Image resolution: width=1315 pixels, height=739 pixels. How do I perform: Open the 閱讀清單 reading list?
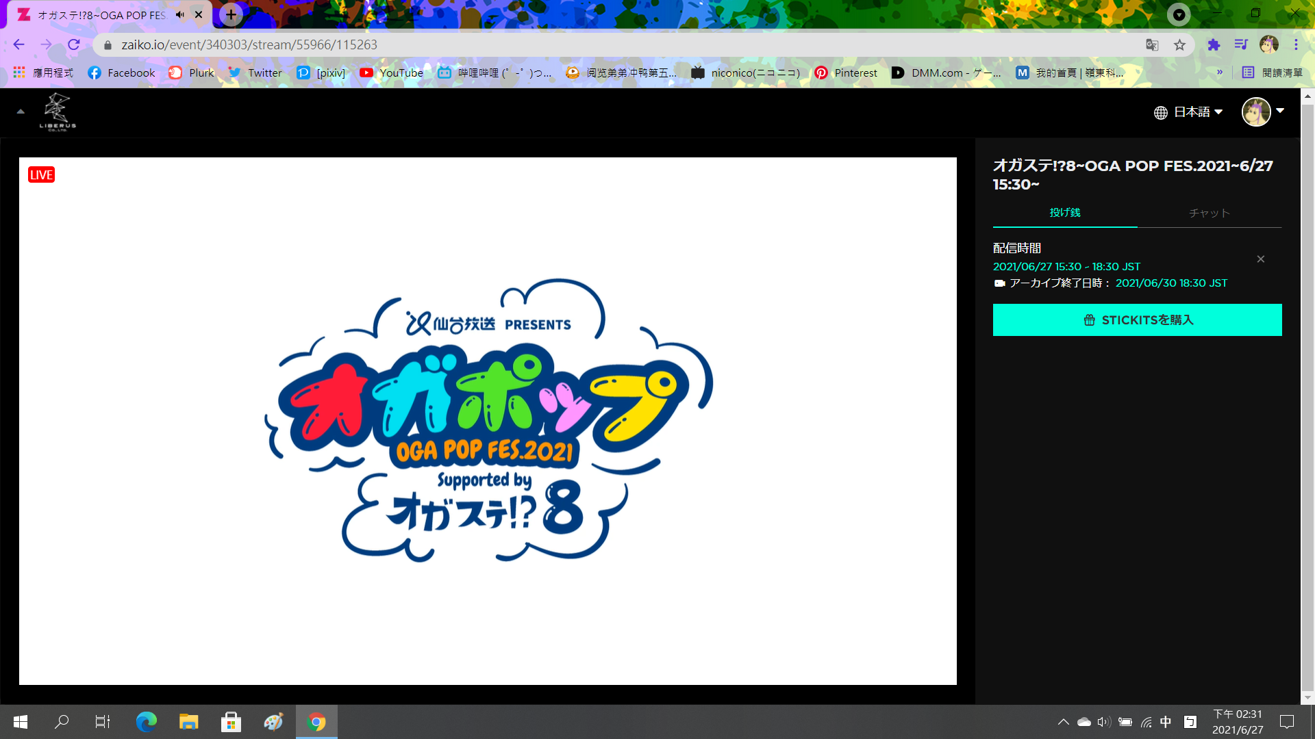click(1272, 73)
